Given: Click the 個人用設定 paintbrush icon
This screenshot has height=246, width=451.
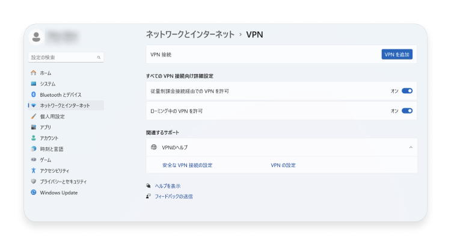Looking at the screenshot, I should tap(33, 116).
